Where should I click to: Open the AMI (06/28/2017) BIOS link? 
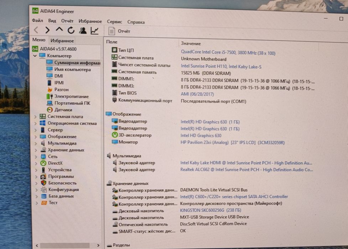tap(197, 94)
